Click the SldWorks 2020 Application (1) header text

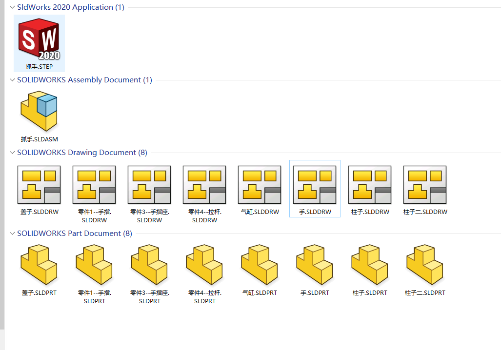click(x=71, y=7)
